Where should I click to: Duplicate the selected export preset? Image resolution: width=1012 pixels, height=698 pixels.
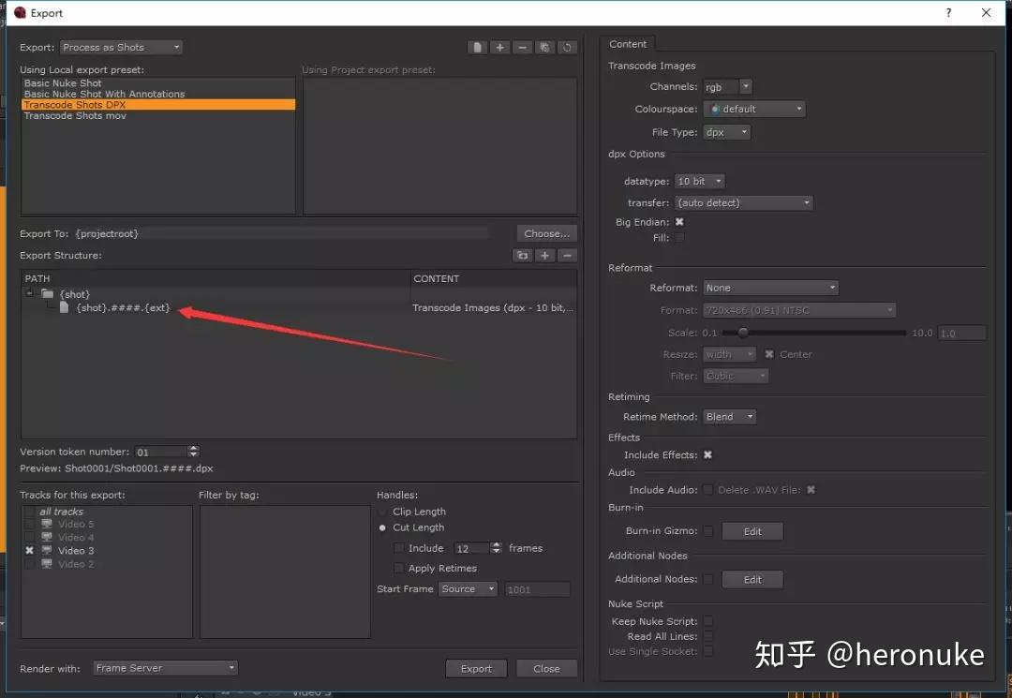pyautogui.click(x=544, y=47)
